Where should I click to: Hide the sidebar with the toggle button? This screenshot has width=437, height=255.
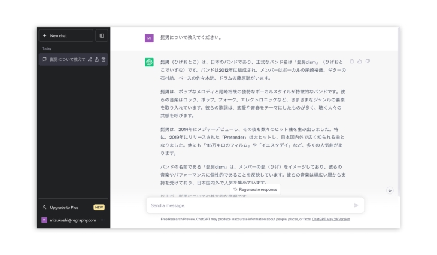point(102,35)
